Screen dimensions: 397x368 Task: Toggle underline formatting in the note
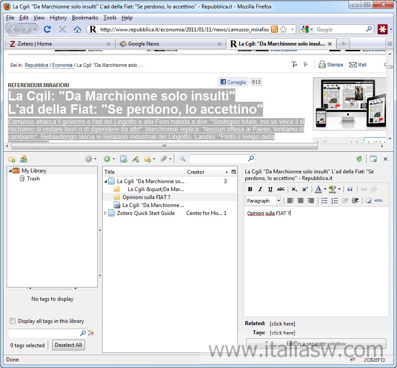coord(270,189)
